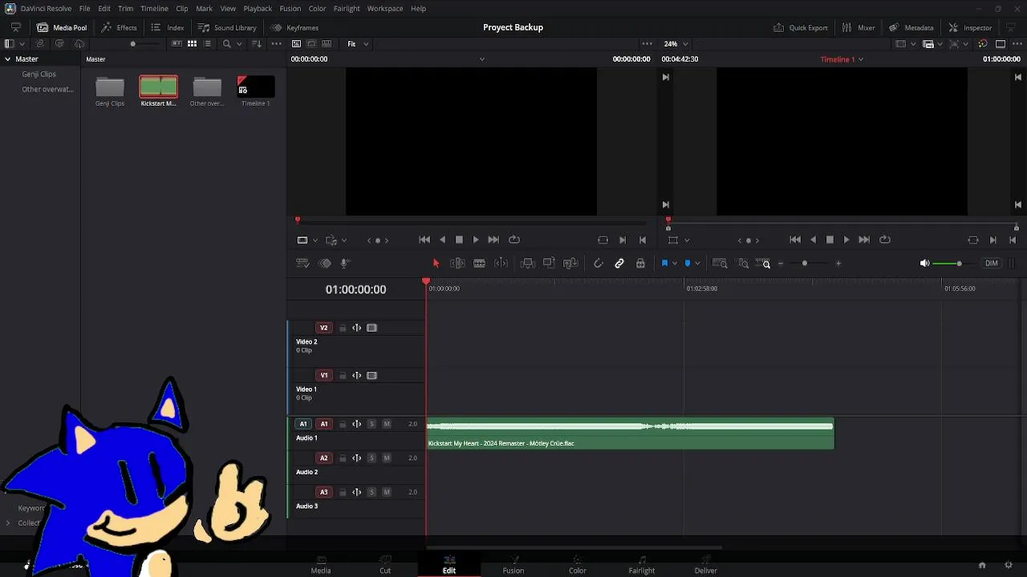Screen dimensions: 1027x577
Task: Click the Insert Clip icon
Action: 527,263
